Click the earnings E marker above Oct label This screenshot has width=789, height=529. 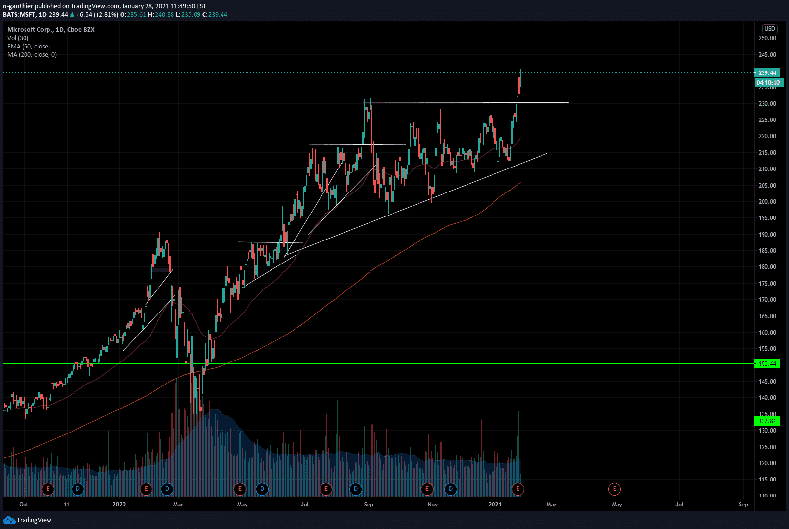(x=48, y=489)
